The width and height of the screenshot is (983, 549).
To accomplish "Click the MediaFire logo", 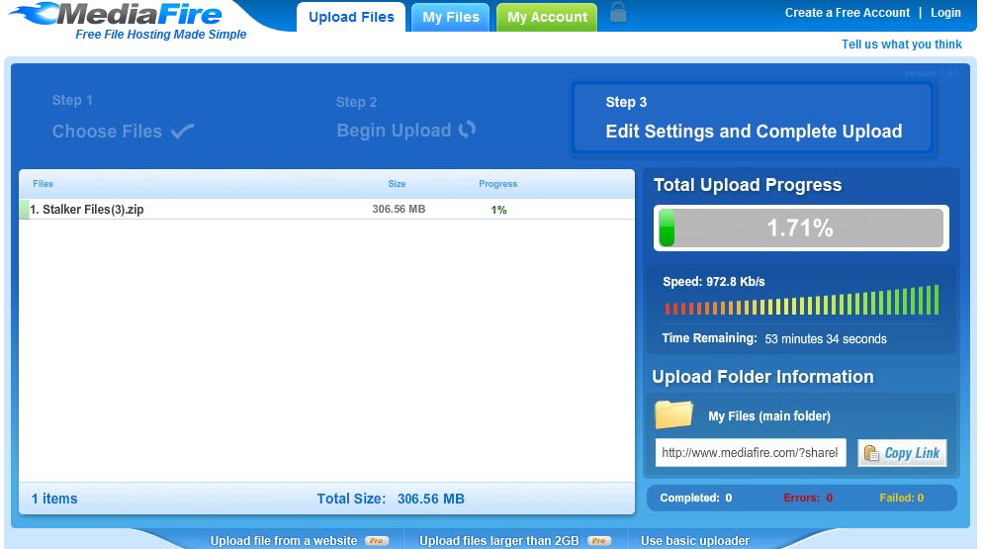I will click(x=117, y=14).
